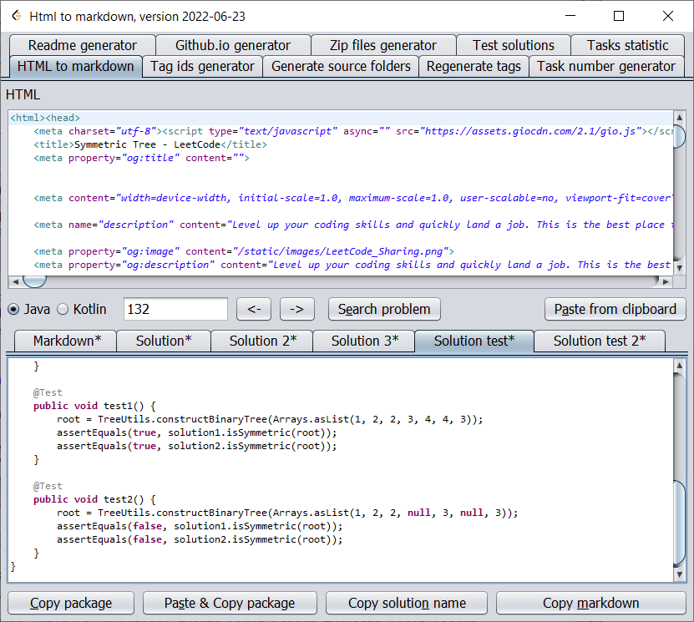Click the assertEquals(false, solution2.isSymmetric(root)) line

click(x=200, y=539)
